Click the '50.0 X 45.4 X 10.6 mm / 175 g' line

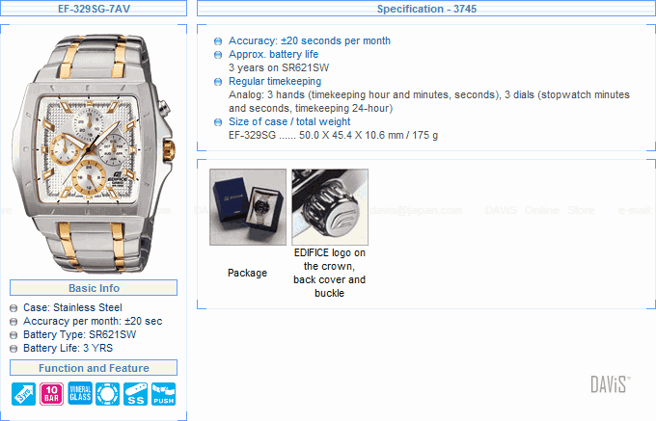point(333,135)
